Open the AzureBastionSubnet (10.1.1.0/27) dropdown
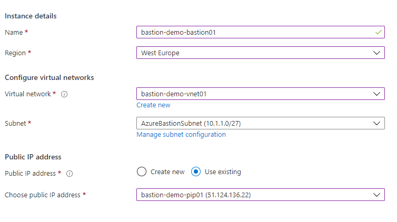 click(x=261, y=123)
